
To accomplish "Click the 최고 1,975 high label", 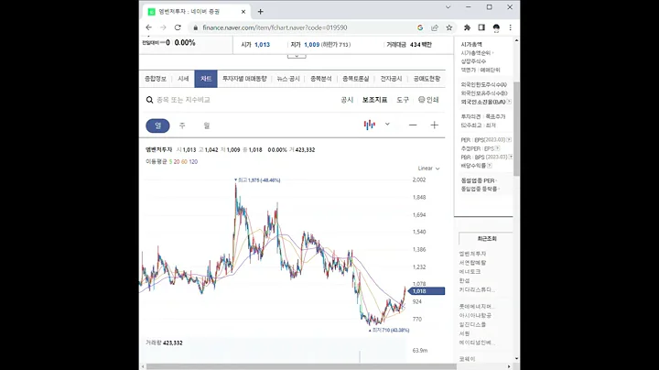I will 257,180.
